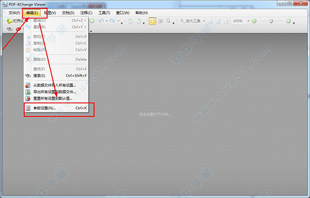Open the 放大工具 tool dropdown arrow

(204, 21)
